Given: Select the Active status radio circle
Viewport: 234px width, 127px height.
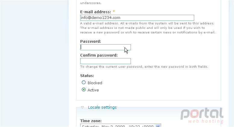Looking at the screenshot, I should point(84,90).
